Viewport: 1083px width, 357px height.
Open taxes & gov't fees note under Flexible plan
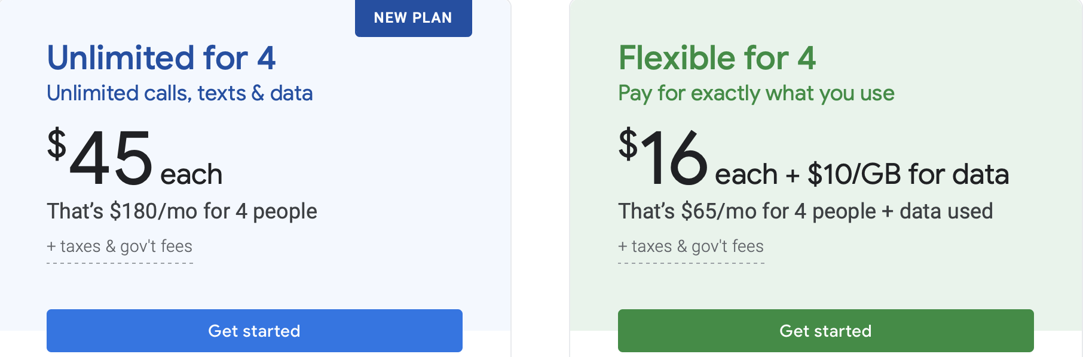691,247
